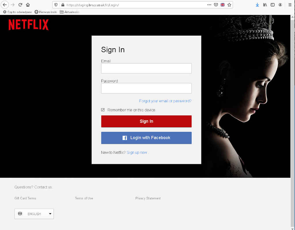
Task: Open the library icon in toolbar
Action: [265, 5]
